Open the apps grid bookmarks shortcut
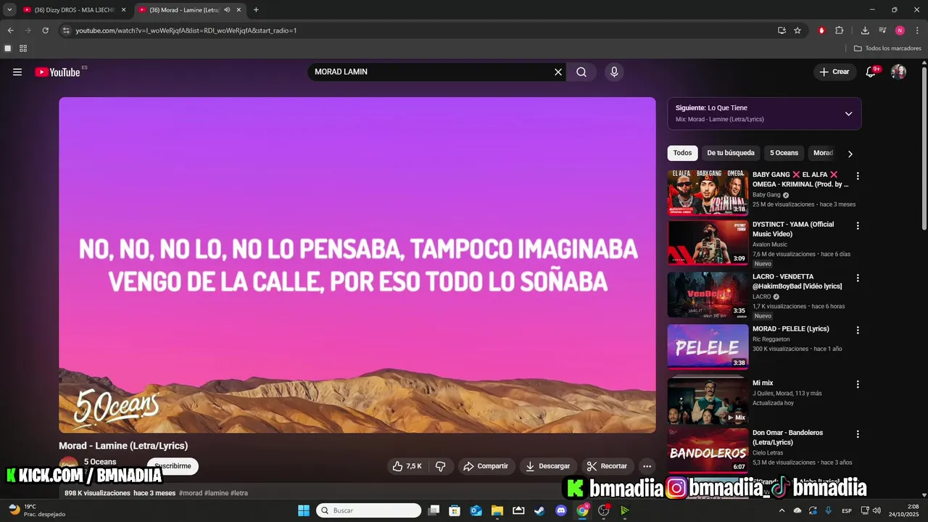Screen dimensions: 928x522 [x=23, y=49]
